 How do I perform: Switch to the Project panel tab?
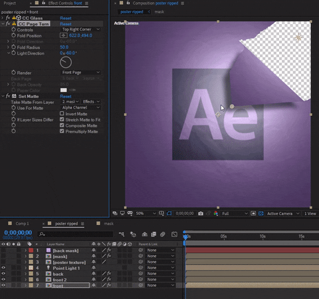[x=9, y=3]
